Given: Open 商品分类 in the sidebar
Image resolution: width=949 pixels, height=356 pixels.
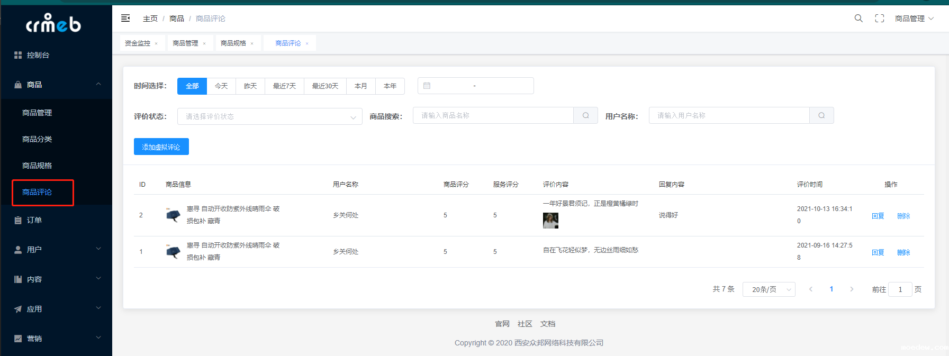Looking at the screenshot, I should point(37,139).
